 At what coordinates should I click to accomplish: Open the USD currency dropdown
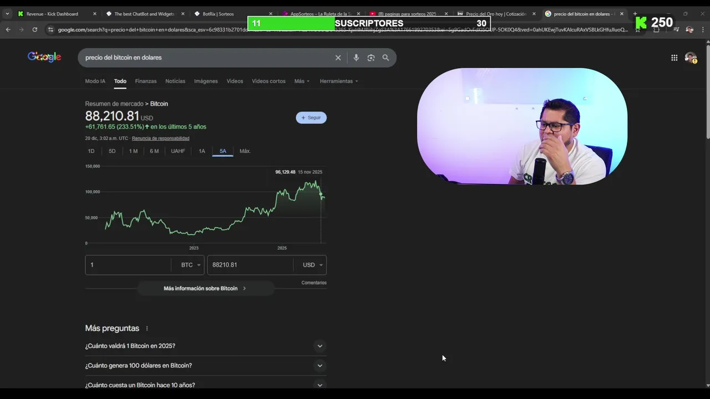click(x=311, y=265)
